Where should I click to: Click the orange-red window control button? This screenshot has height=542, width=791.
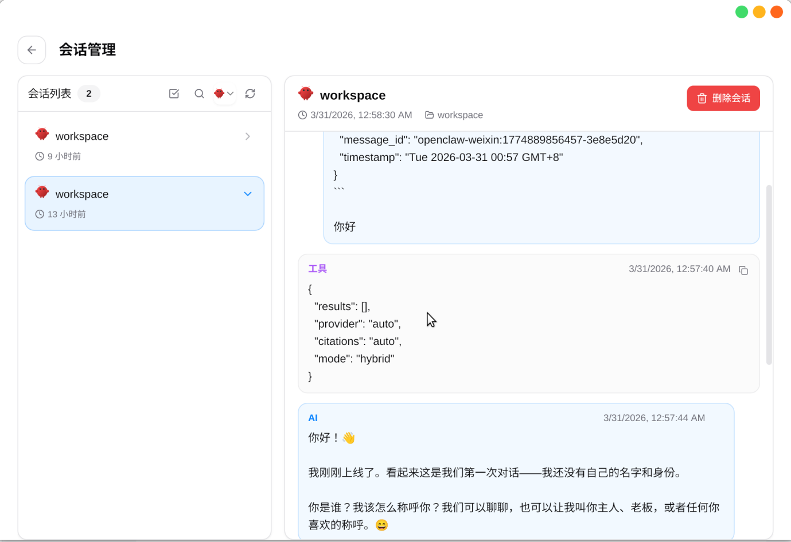tap(777, 12)
